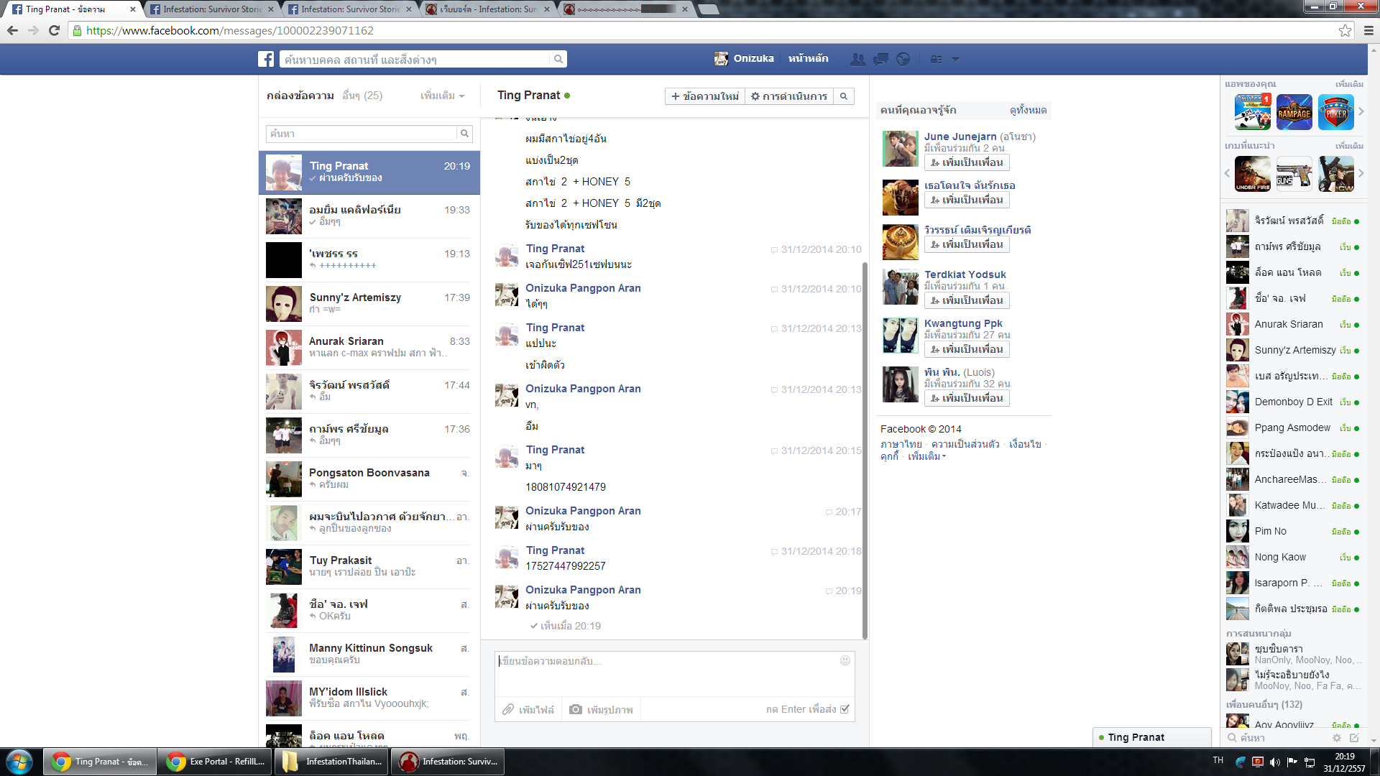The width and height of the screenshot is (1380, 776).
Task: Click the reply message text field
Action: point(668,672)
